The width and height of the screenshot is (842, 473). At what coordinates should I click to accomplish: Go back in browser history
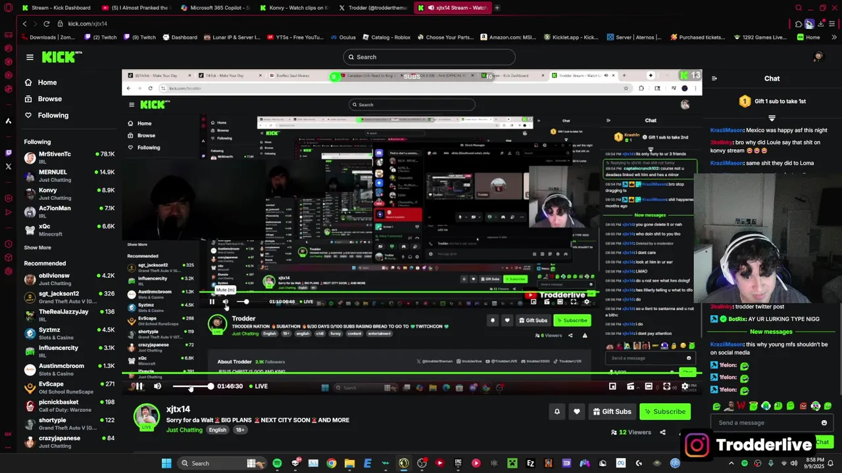click(x=24, y=24)
